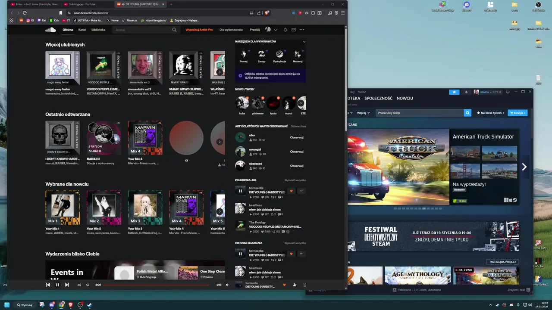The height and width of the screenshot is (310, 552).
Task: Click the SoundCloud logo in header
Action: coord(51,30)
